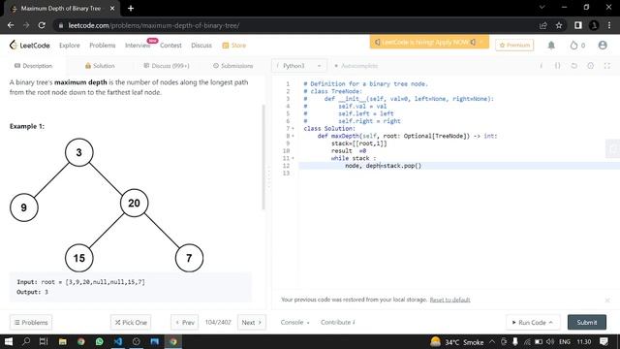Open the Store navigation link
Screen dimensions: 620x349
(x=234, y=46)
